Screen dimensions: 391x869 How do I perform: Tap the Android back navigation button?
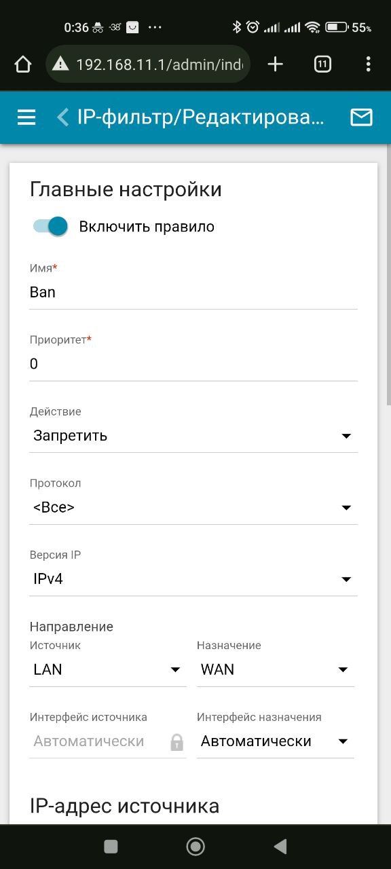click(x=280, y=846)
